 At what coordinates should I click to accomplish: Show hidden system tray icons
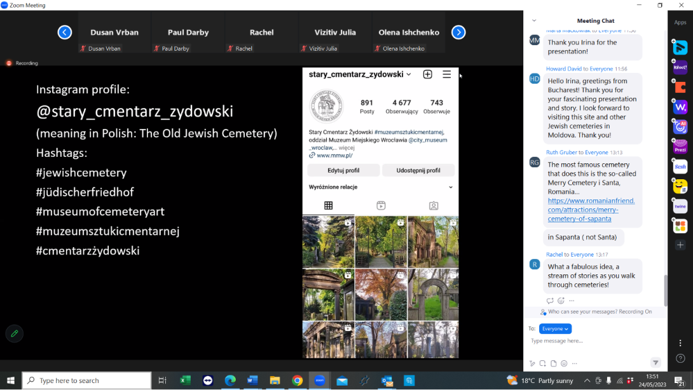pos(587,380)
